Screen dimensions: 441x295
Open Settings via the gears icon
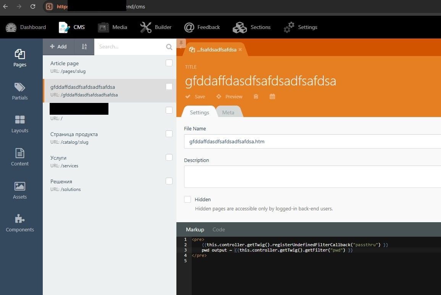click(289, 27)
